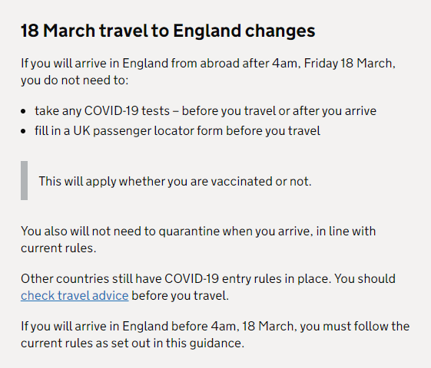The image size is (431, 368).
Task: Click the 'Friday 18 March' date text
Action: 350,64
